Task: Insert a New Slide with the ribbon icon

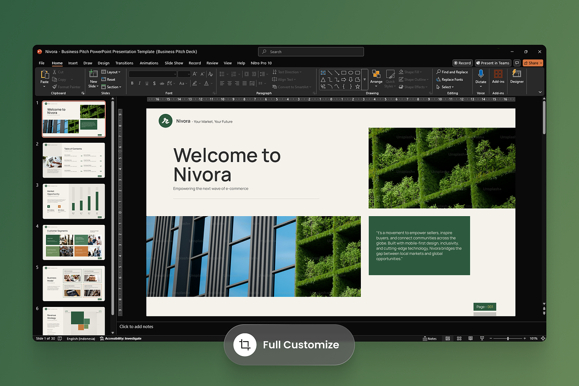Action: pyautogui.click(x=93, y=74)
